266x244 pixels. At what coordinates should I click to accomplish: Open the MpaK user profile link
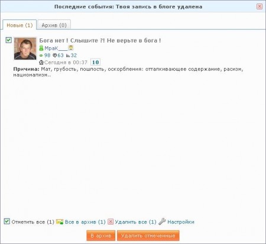tap(56, 48)
